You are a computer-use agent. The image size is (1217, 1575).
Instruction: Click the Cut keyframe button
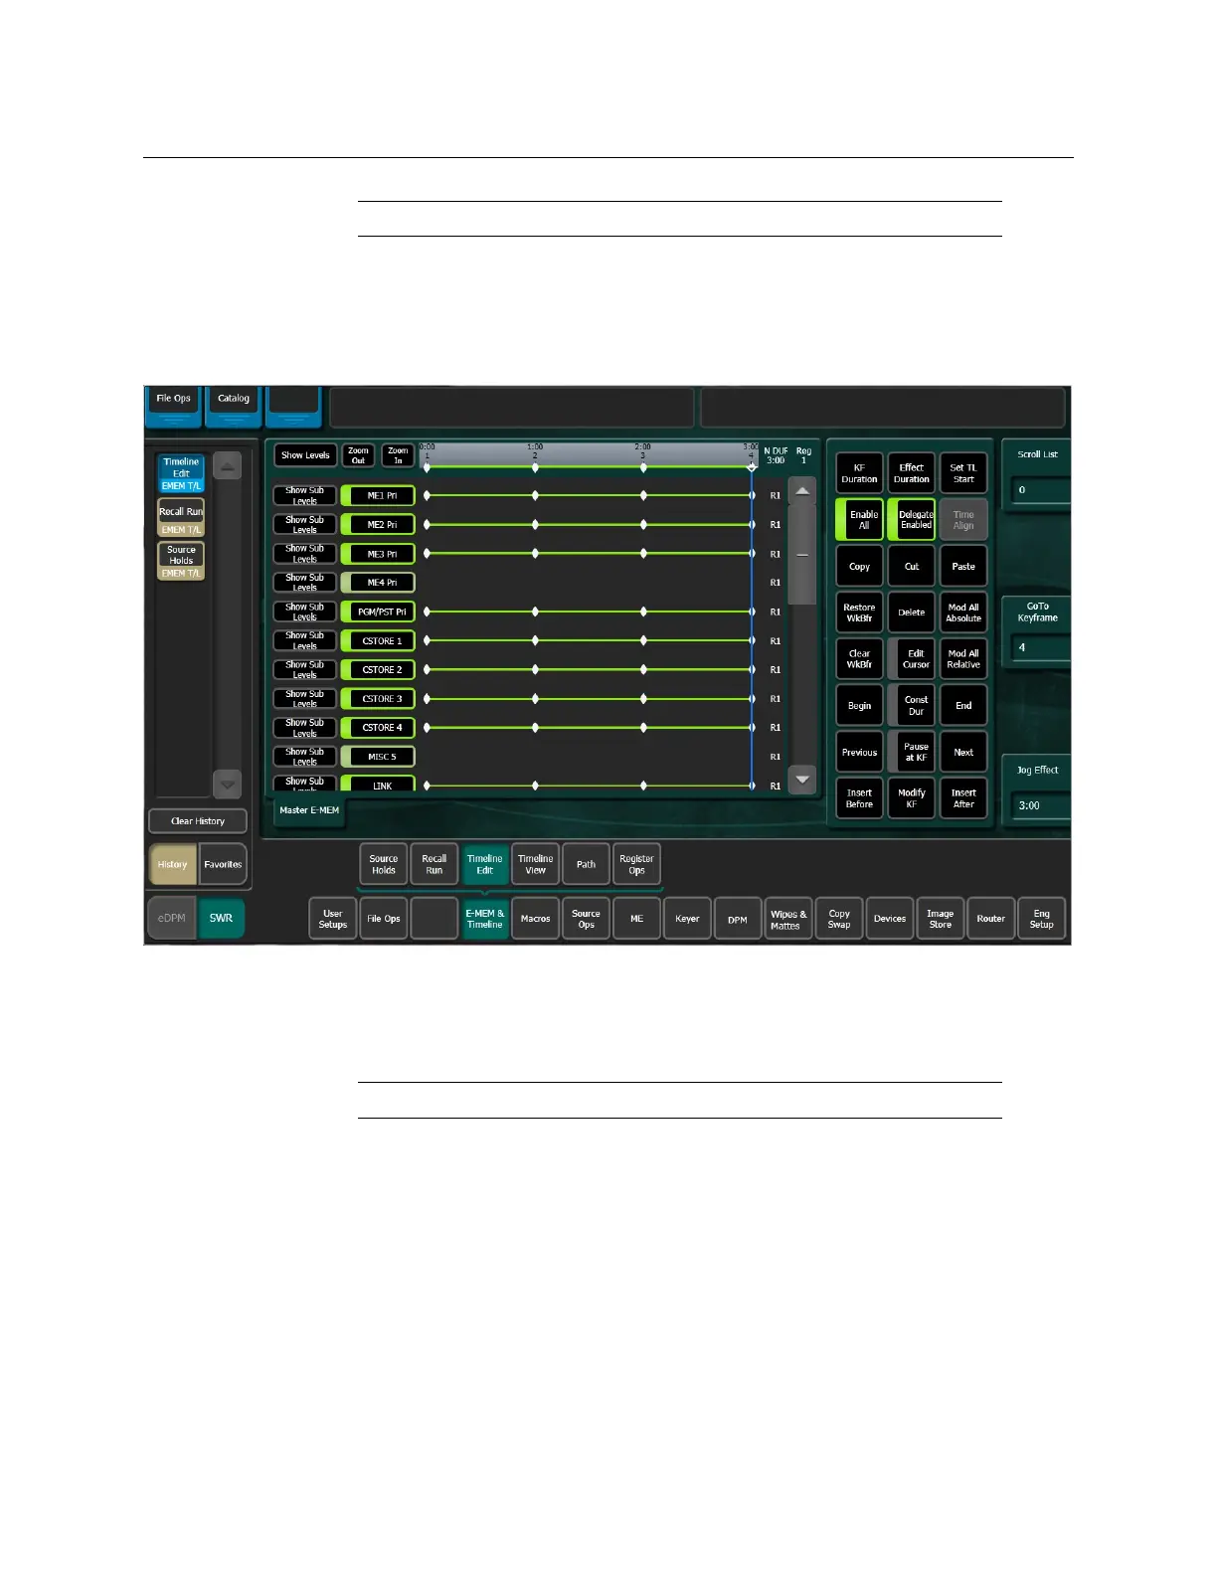912,567
